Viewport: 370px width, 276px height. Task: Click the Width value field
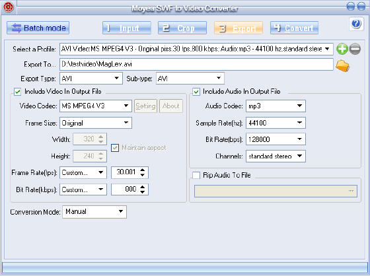90,139
